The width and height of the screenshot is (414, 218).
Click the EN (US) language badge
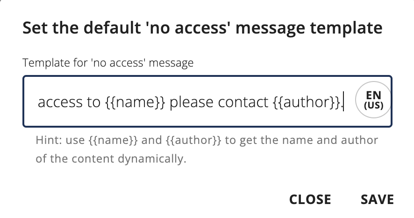pyautogui.click(x=373, y=101)
